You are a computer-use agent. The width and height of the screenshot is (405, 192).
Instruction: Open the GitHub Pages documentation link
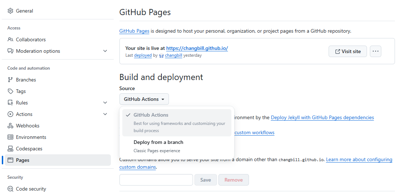[x=134, y=31]
